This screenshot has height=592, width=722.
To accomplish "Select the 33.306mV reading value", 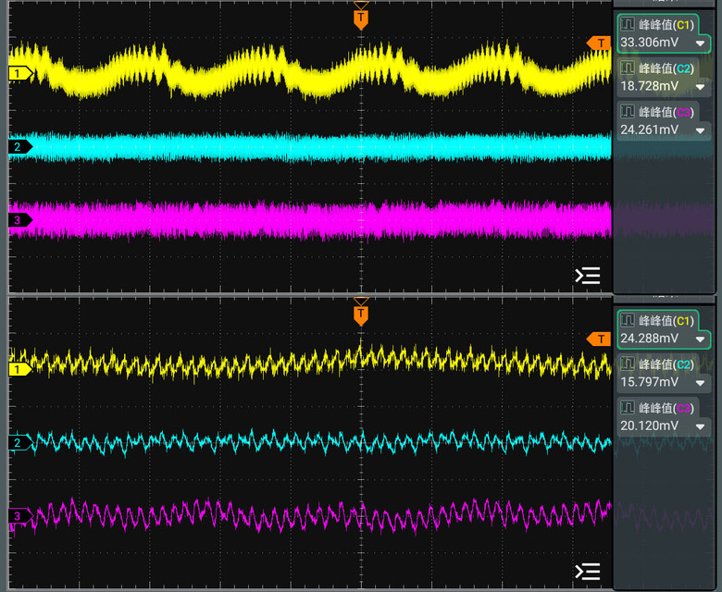I will (649, 43).
